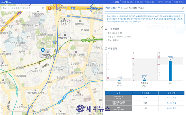186x115 pixels.
Task: Open the 계획공사 정보 menu
Action: (148, 2)
